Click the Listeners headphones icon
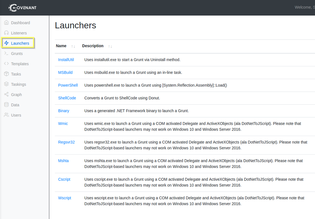This screenshot has height=219, width=315. point(6,33)
